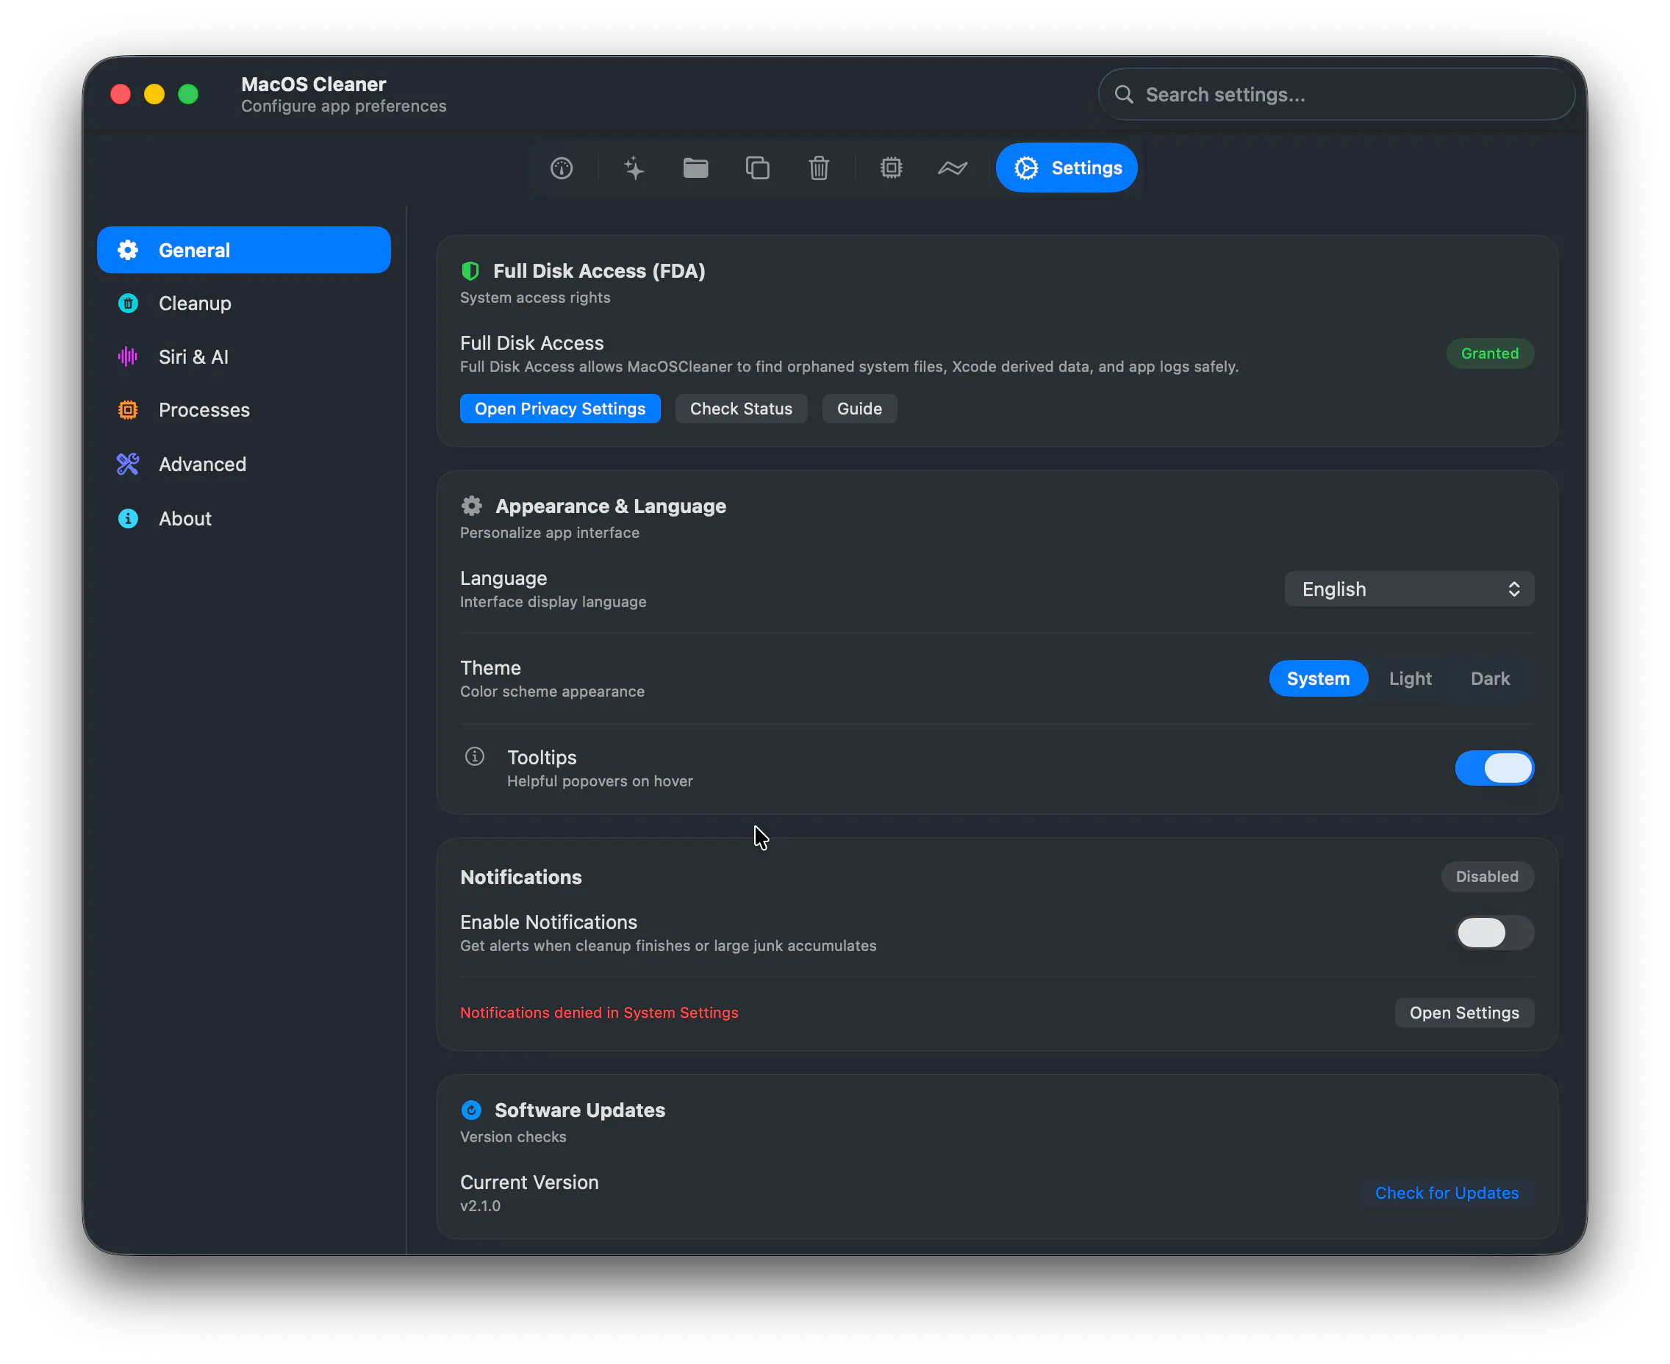Select General in the sidebar
Image resolution: width=1670 pixels, height=1364 pixels.
243,251
